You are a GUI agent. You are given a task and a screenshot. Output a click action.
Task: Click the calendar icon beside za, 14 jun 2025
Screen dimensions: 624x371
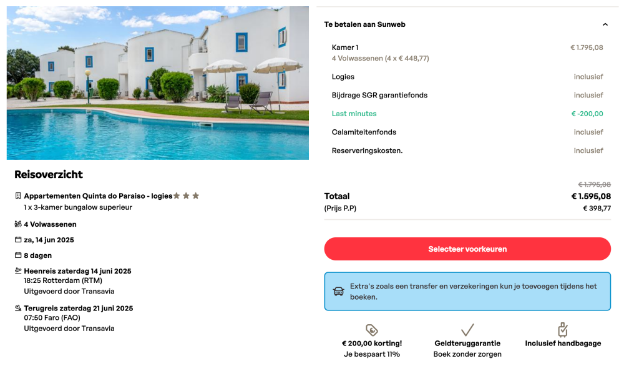[18, 239]
